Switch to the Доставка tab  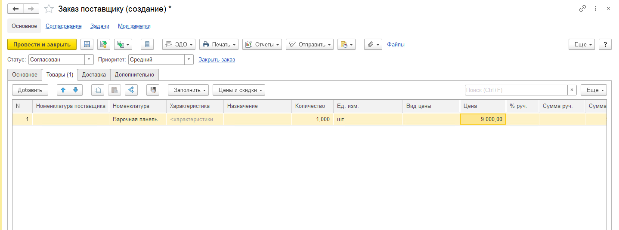(x=94, y=74)
